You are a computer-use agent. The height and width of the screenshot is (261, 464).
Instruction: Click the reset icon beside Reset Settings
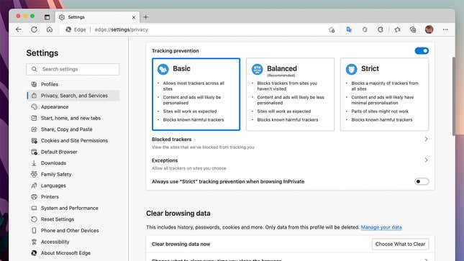click(34, 219)
